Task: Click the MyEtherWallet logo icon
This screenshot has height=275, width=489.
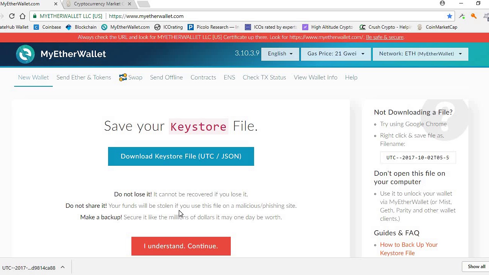Action: click(25, 54)
